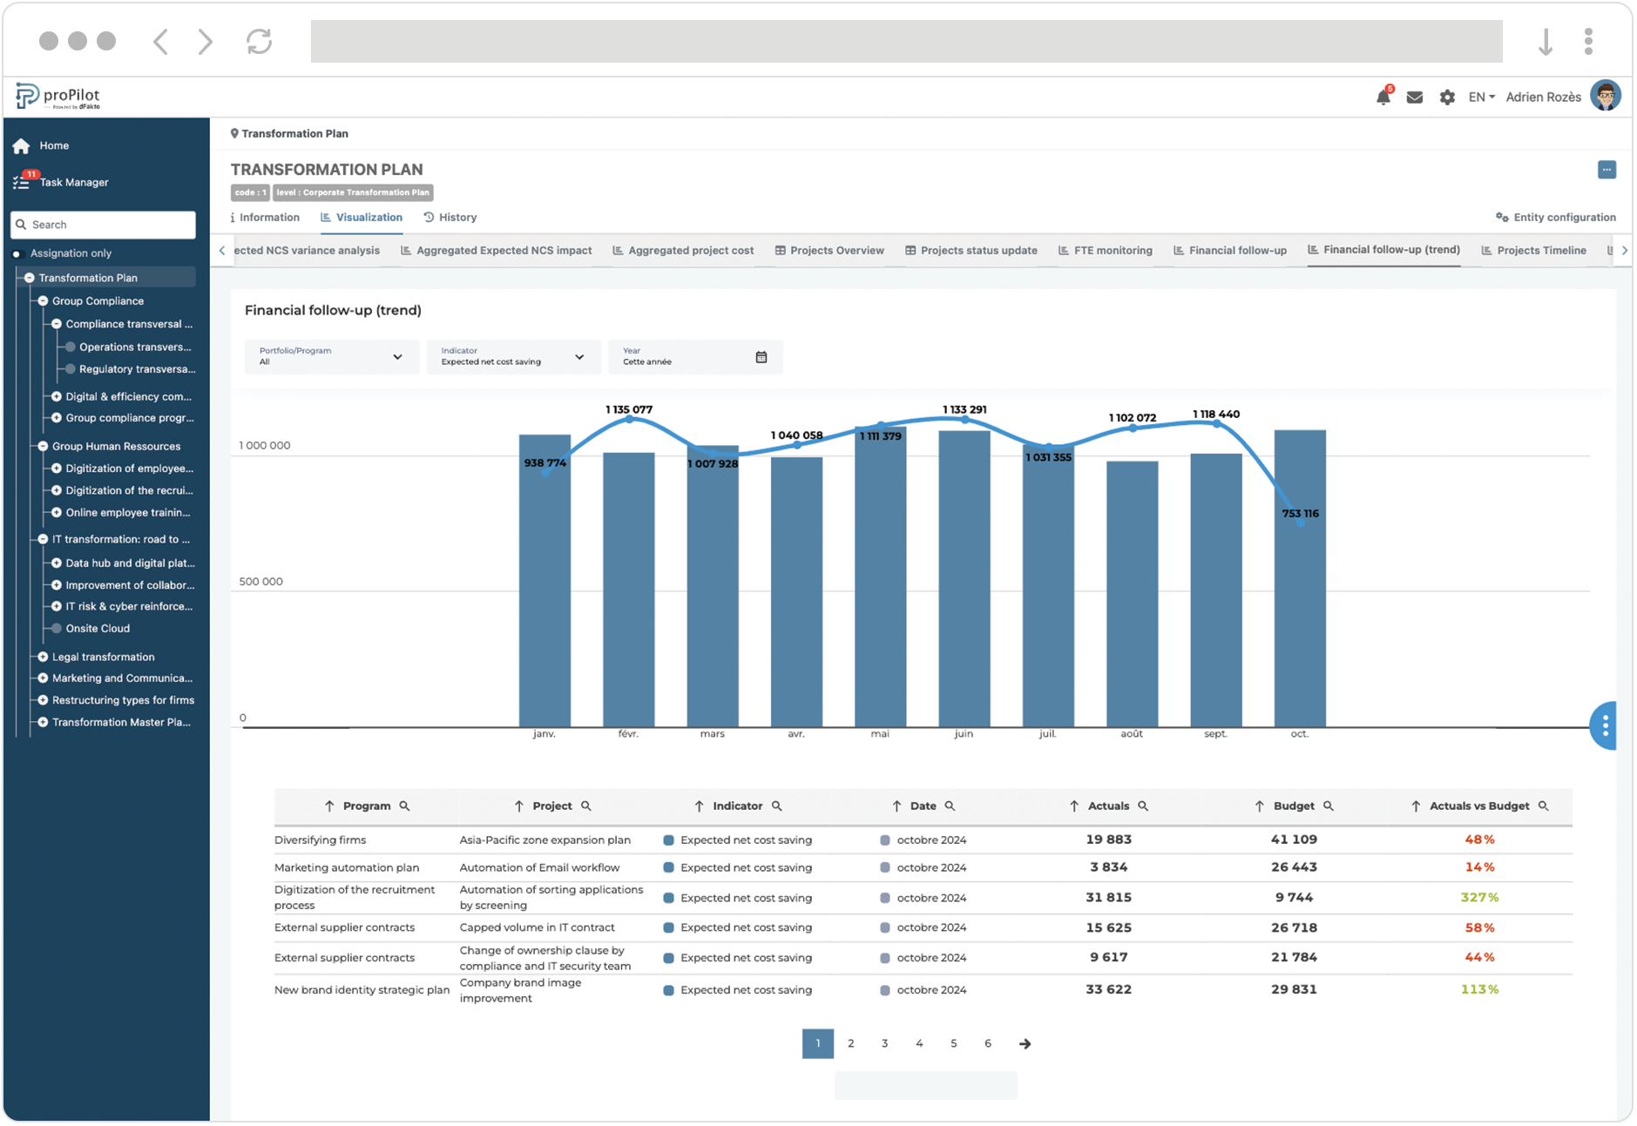
Task: Click the search icon beside Program column
Action: pos(404,806)
